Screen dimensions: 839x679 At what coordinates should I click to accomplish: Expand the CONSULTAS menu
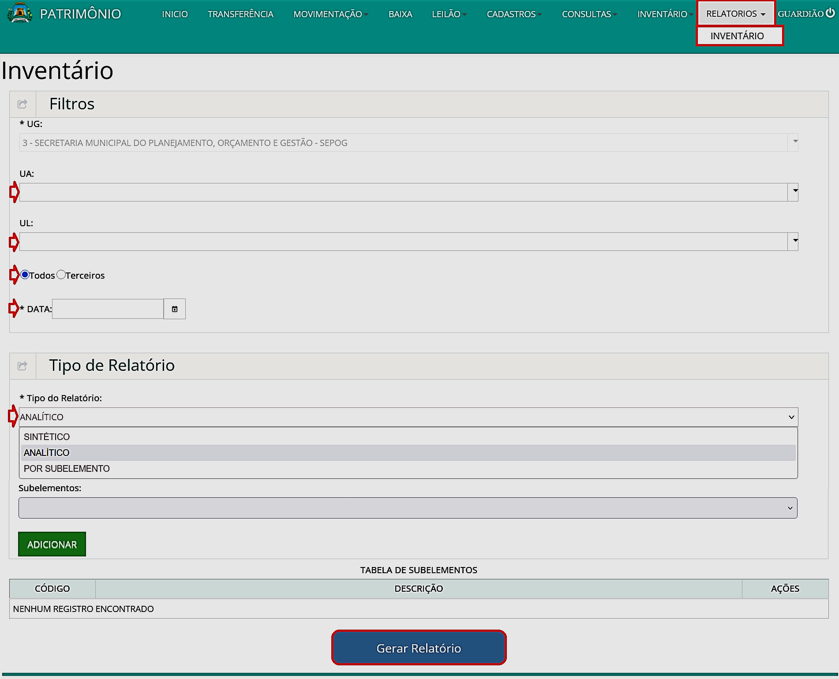click(589, 14)
